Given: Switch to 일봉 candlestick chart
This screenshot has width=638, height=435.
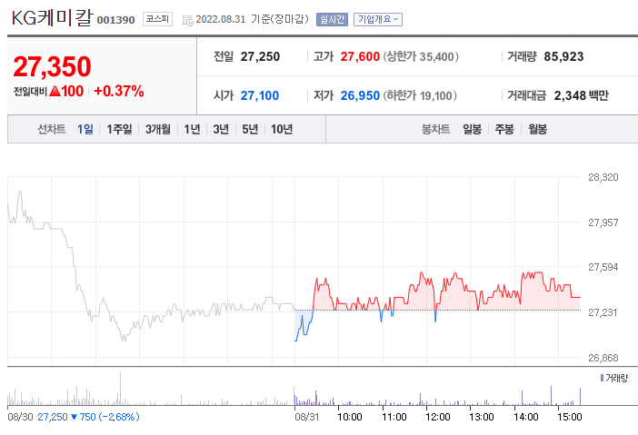Looking at the screenshot, I should click(x=472, y=129).
